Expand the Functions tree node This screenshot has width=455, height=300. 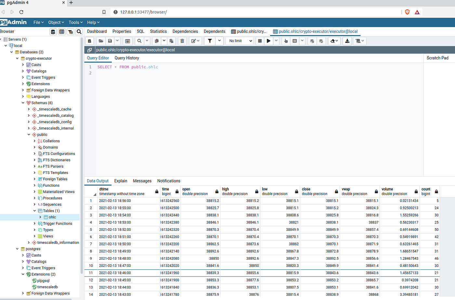(35, 185)
